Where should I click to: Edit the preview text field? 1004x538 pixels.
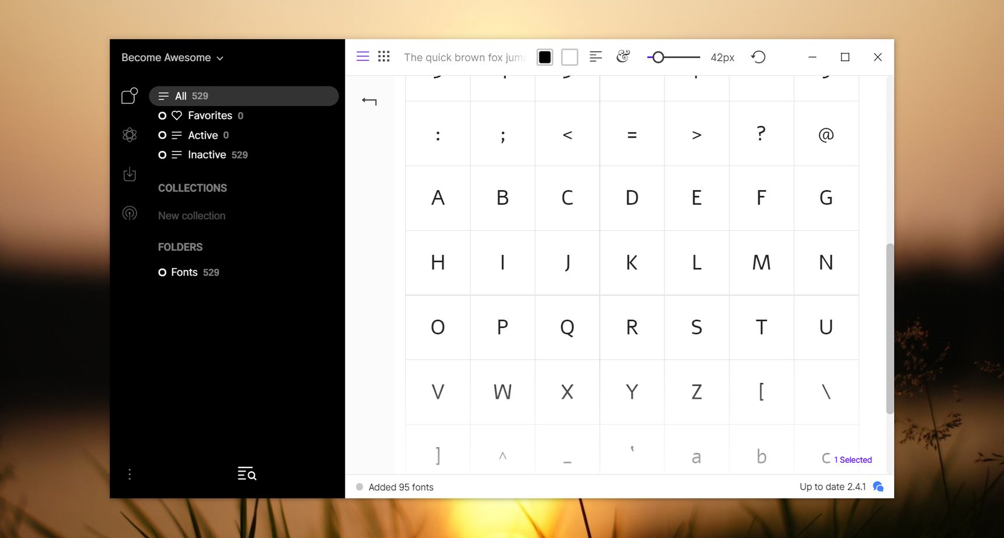pos(465,57)
